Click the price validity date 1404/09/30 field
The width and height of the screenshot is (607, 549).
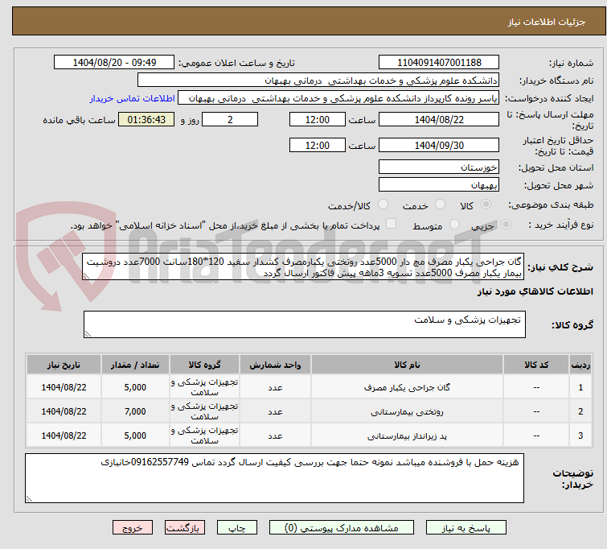(x=439, y=146)
